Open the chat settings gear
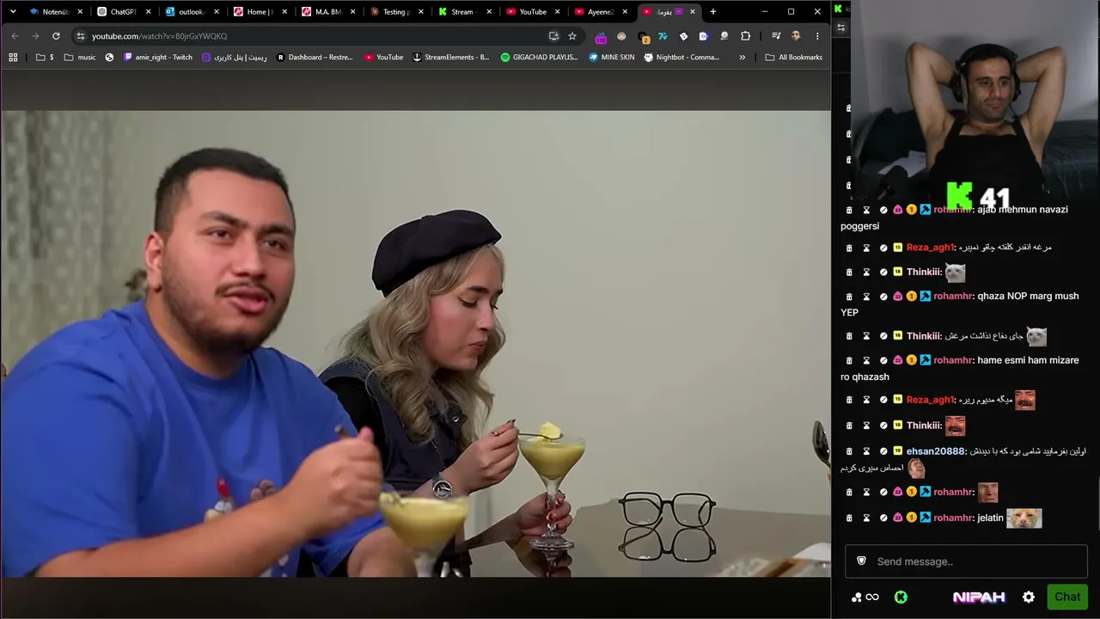1100x619 pixels. pos(1029,597)
